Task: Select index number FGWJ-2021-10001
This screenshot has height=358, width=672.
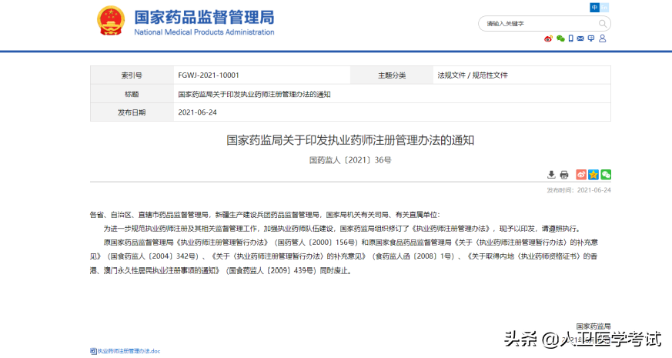Action: [x=209, y=75]
